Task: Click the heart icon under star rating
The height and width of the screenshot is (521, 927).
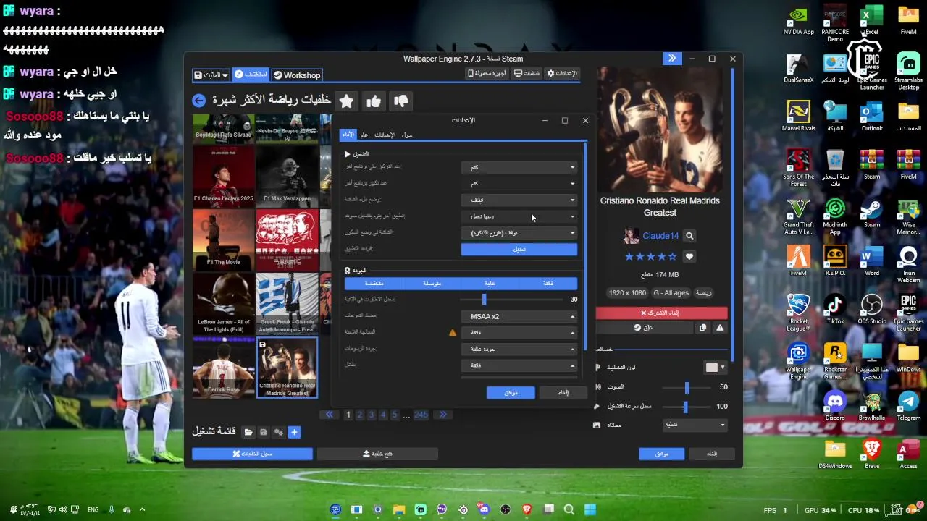Action: tap(689, 257)
